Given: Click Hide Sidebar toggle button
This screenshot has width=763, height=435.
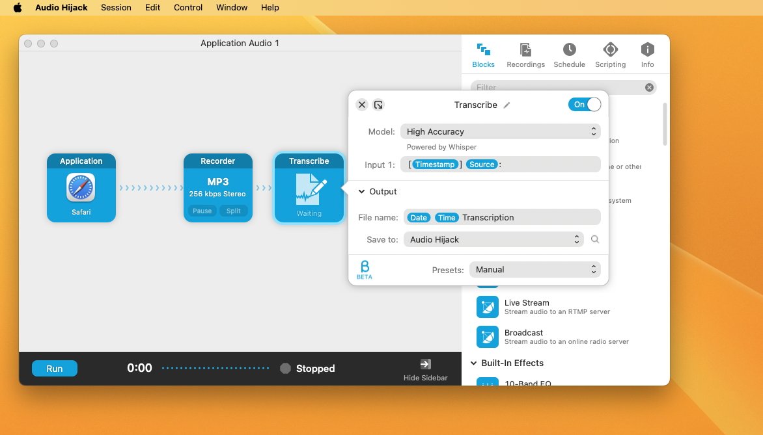Looking at the screenshot, I should click(425, 369).
